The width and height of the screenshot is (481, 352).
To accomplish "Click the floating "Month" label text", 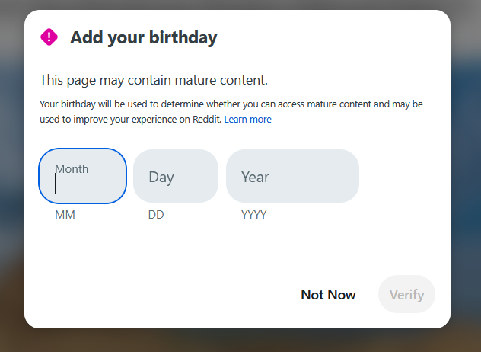I will point(72,169).
